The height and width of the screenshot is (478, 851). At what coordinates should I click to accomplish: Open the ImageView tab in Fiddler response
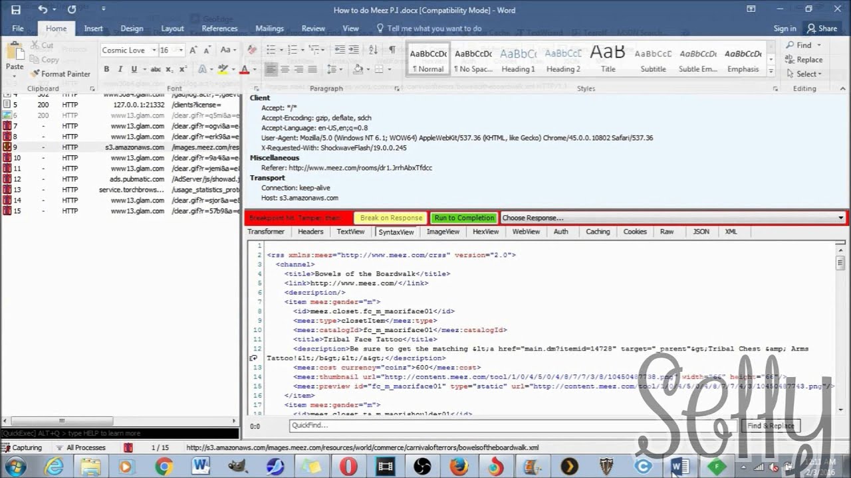coord(443,232)
